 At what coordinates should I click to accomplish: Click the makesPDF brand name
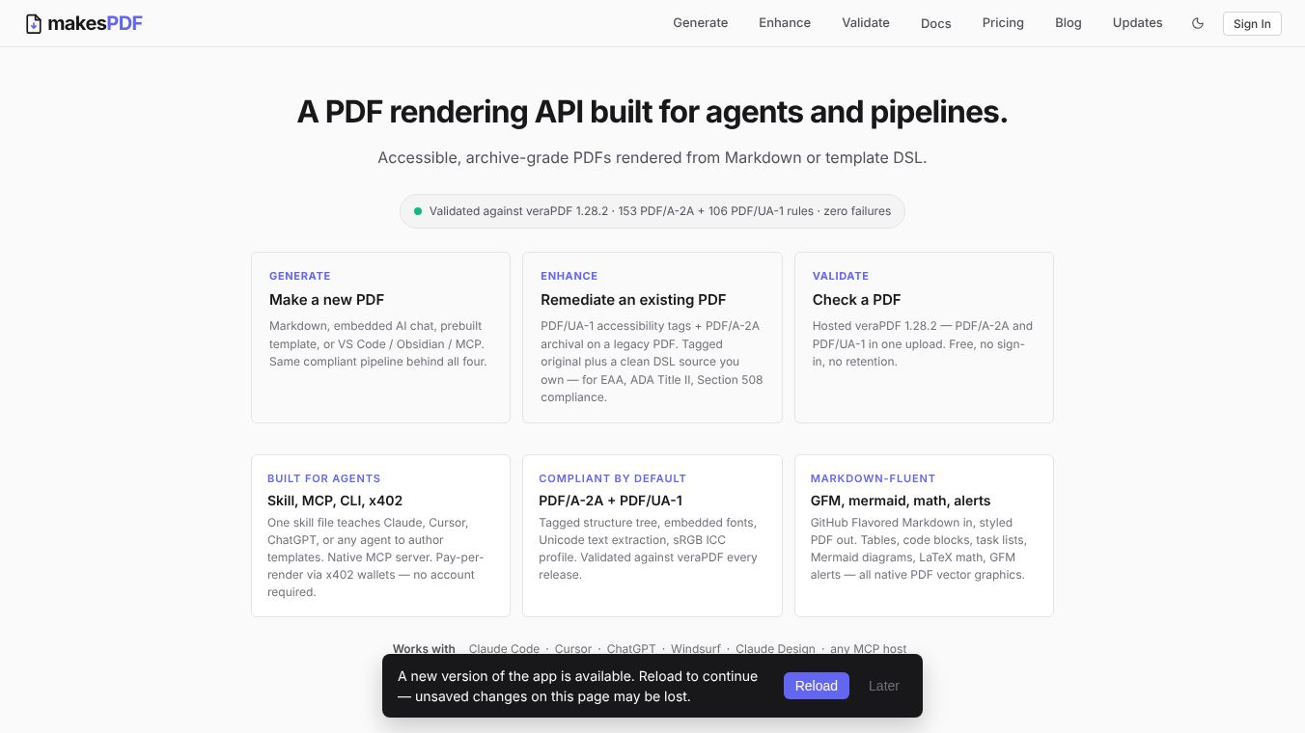(95, 23)
